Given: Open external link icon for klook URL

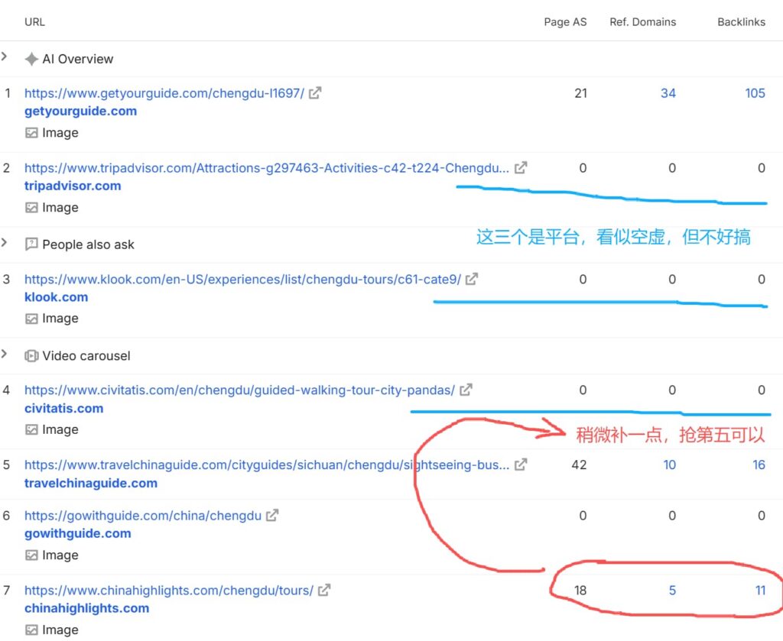Looking at the screenshot, I should pos(471,279).
